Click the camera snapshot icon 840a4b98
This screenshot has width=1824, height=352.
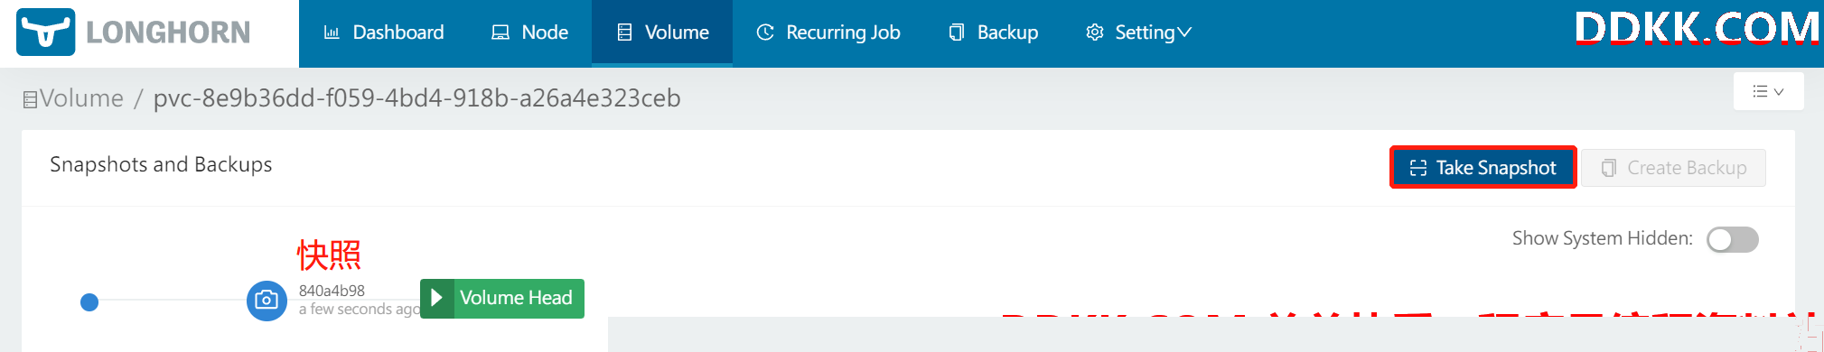click(x=267, y=301)
